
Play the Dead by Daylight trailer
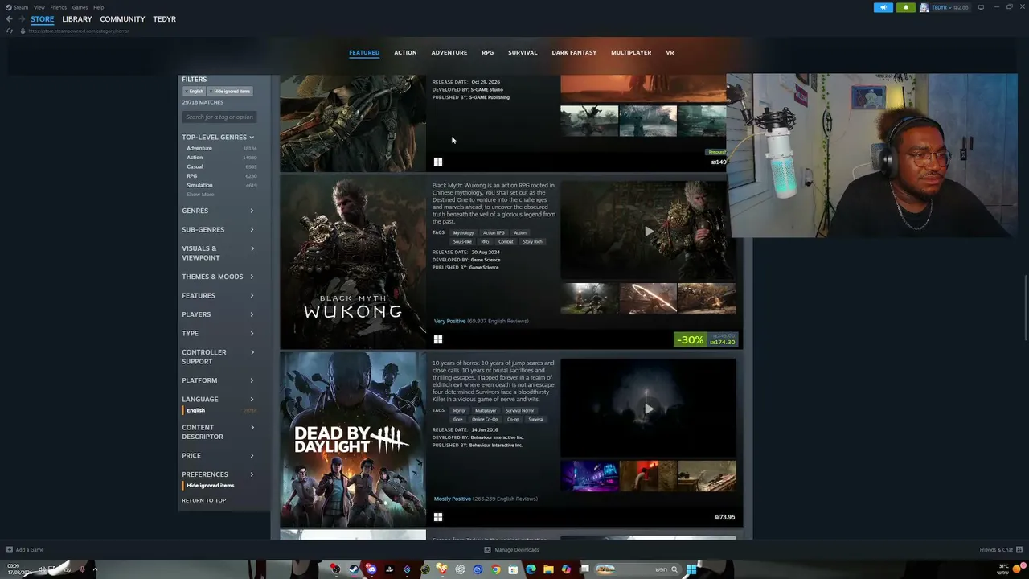[649, 409]
